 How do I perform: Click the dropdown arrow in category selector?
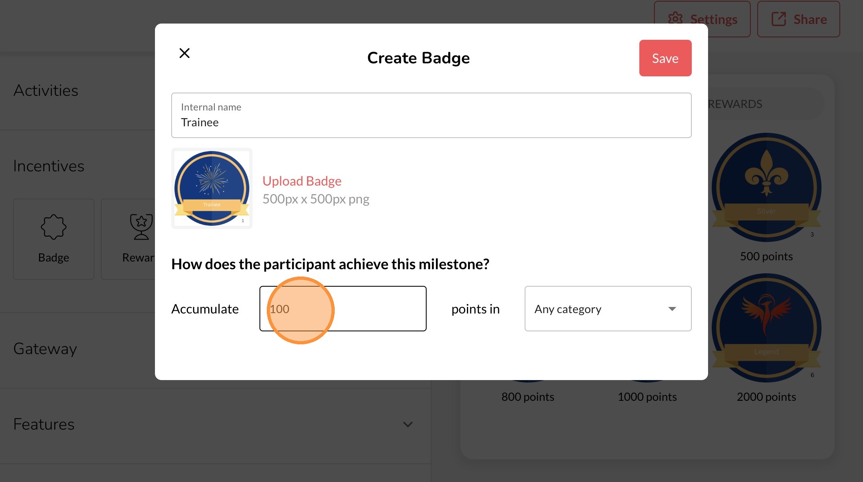[x=672, y=309]
